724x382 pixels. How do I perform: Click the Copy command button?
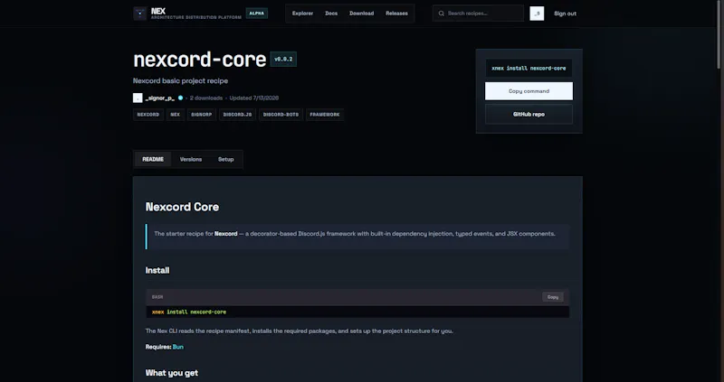tap(529, 91)
